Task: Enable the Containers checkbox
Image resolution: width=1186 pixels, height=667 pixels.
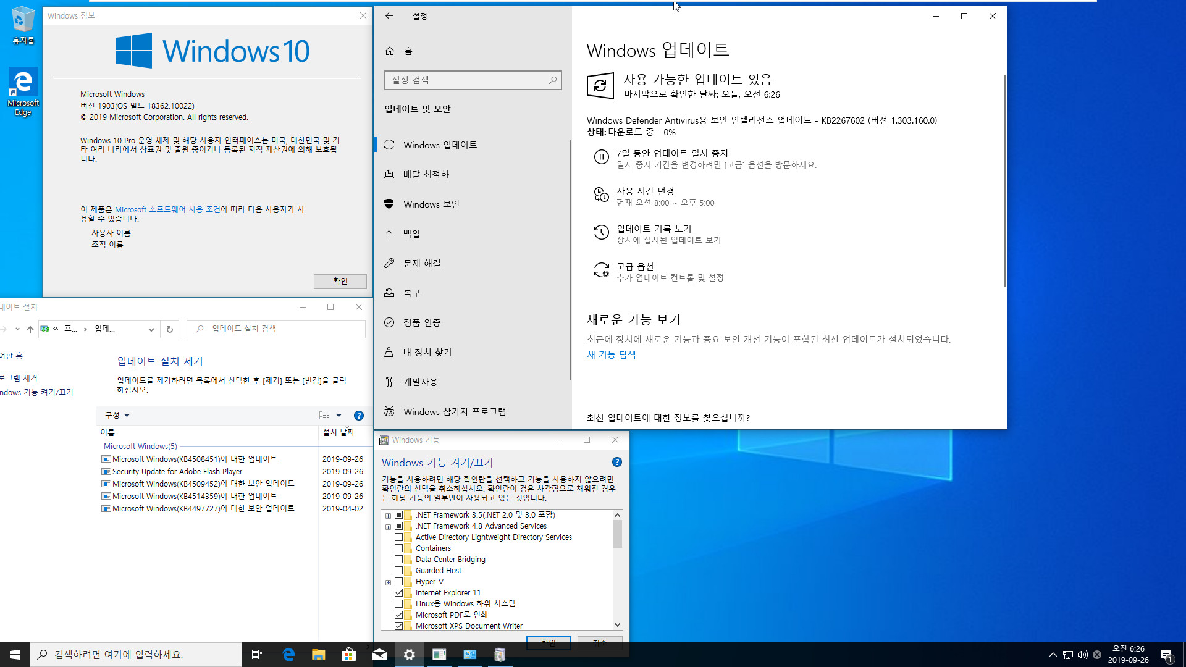Action: pyautogui.click(x=398, y=548)
